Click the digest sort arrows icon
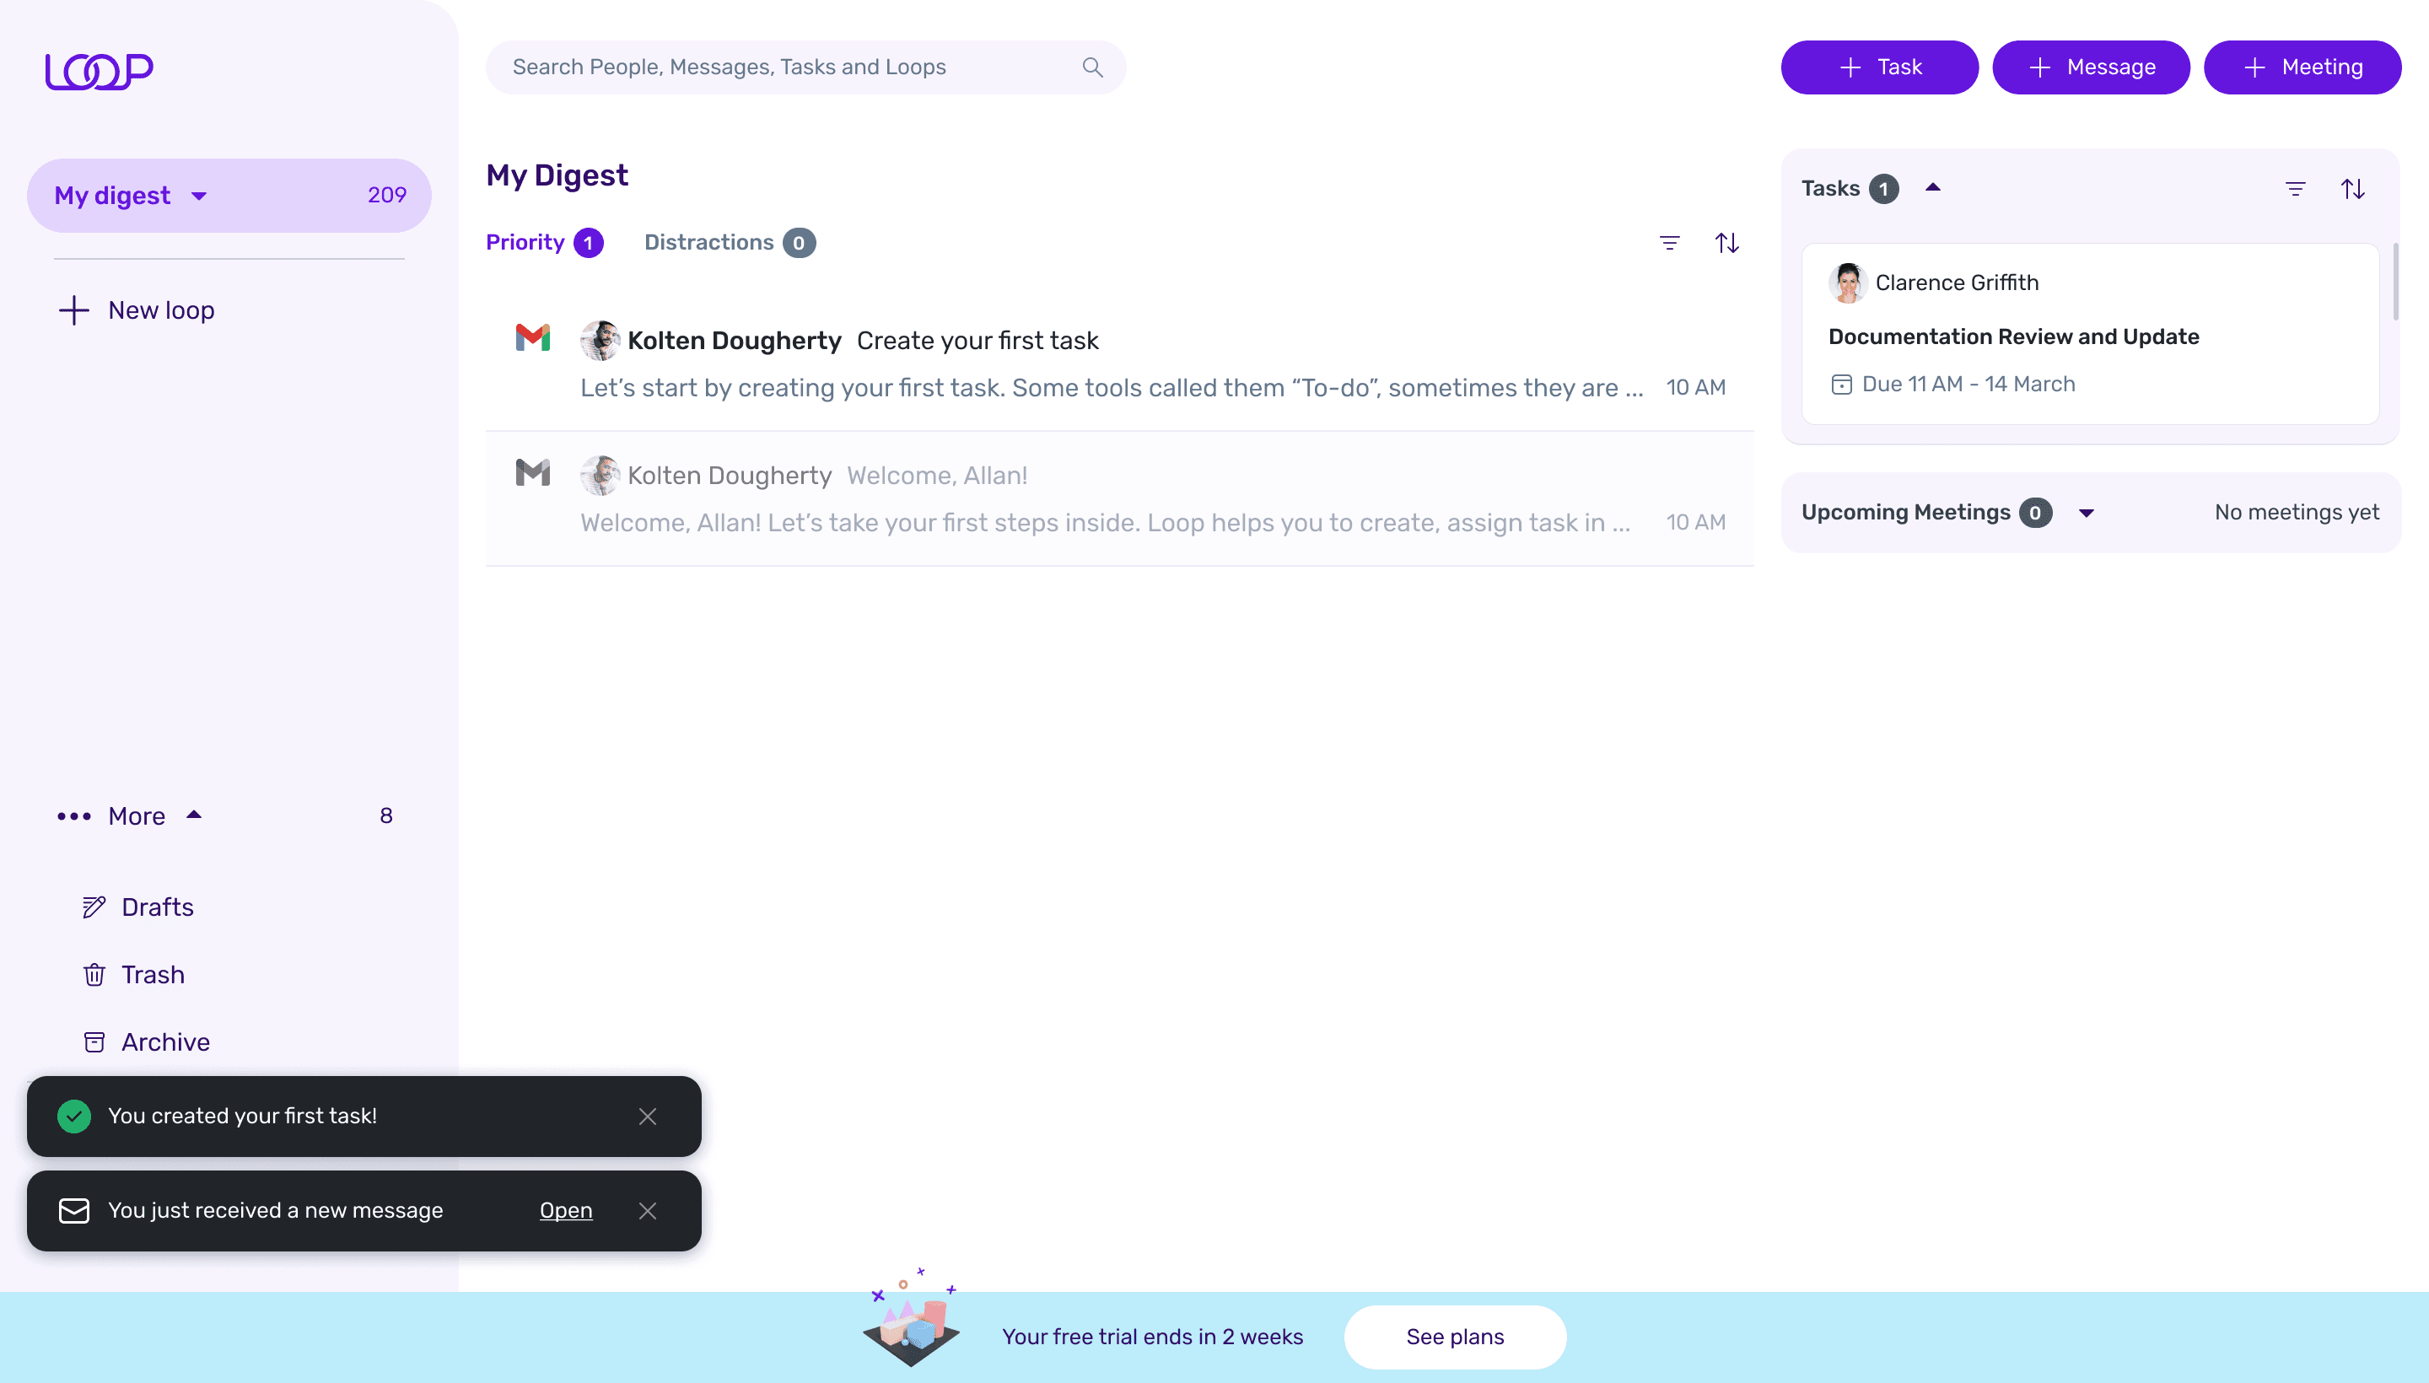The image size is (2429, 1383). [1727, 243]
